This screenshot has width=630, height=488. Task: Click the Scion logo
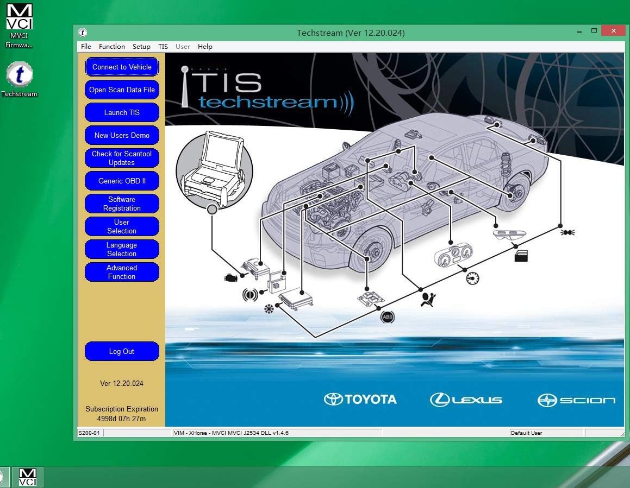[x=576, y=400]
